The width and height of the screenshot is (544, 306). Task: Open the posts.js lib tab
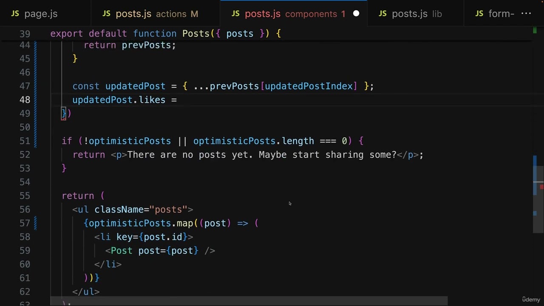click(x=416, y=14)
